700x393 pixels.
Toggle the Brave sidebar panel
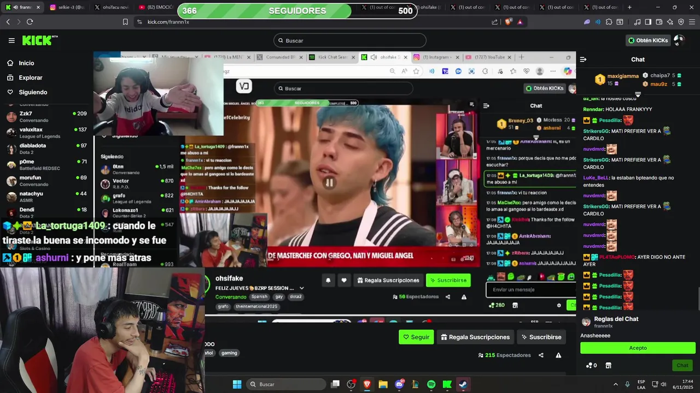click(x=648, y=22)
